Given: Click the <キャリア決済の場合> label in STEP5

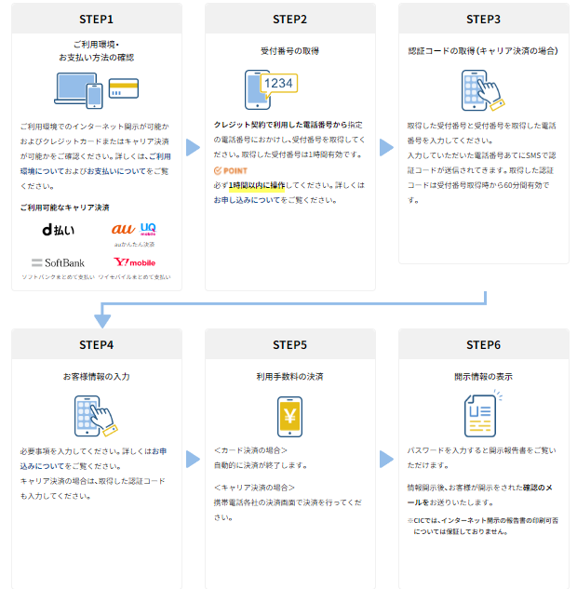Looking at the screenshot, I should tap(254, 488).
